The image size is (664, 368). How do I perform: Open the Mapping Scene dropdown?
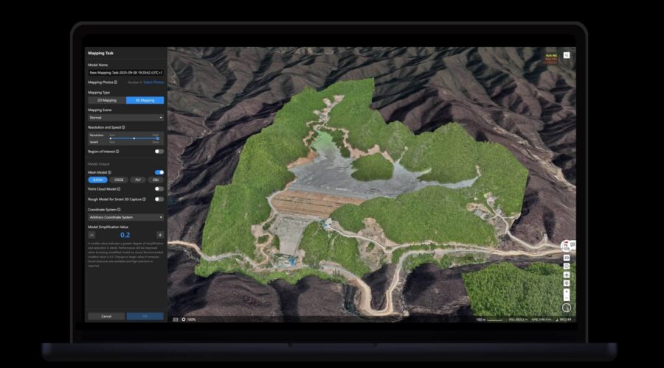point(125,117)
